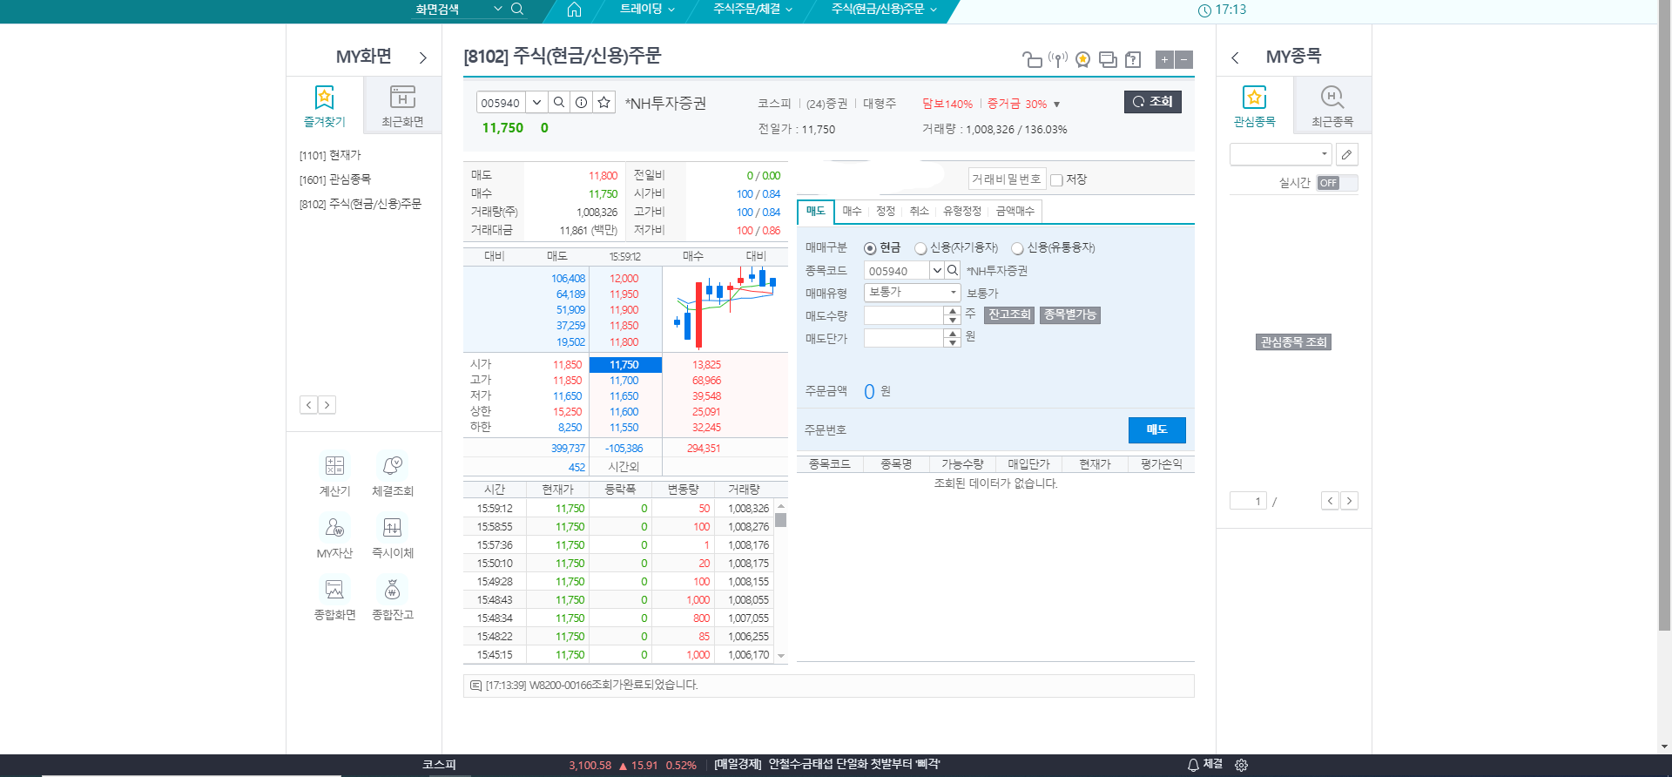This screenshot has width=1672, height=777.
Task: Open settings gear in the bottom bar
Action: point(1241,765)
